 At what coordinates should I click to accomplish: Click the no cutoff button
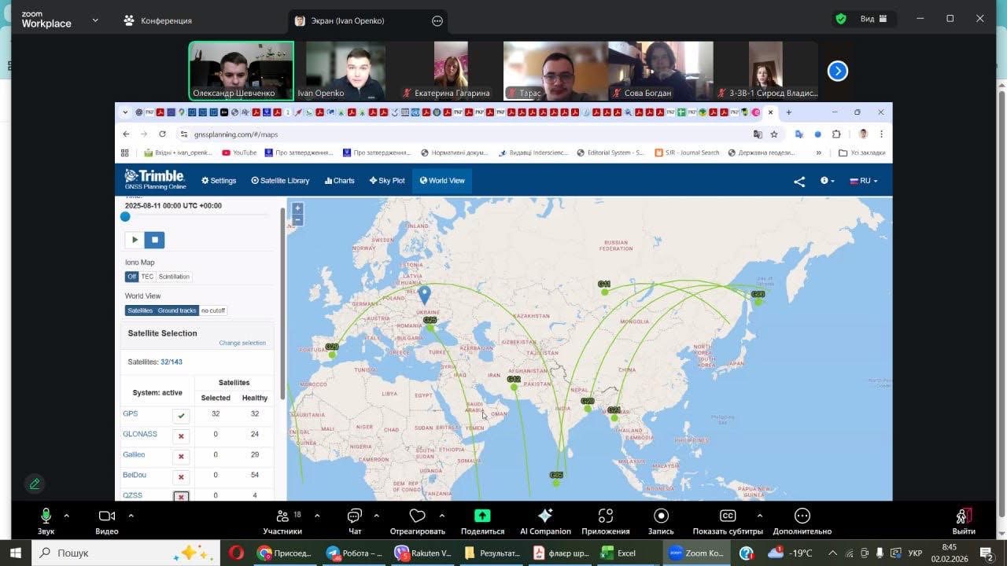tap(213, 311)
